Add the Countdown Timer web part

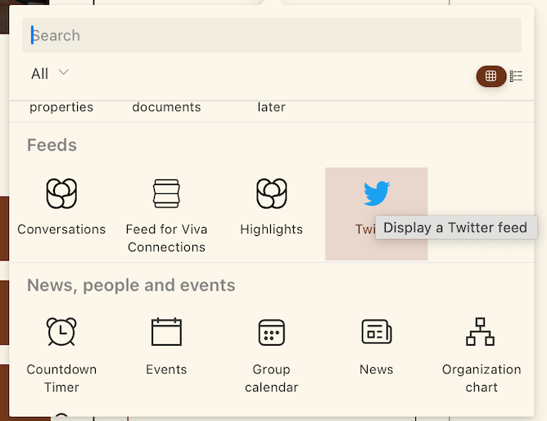[x=61, y=355]
